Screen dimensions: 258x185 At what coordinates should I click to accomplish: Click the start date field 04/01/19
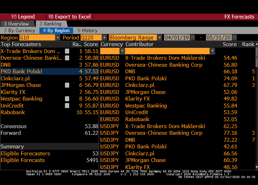click(x=177, y=38)
